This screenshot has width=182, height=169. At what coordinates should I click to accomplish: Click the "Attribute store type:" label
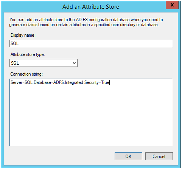pyautogui.click(x=28, y=54)
